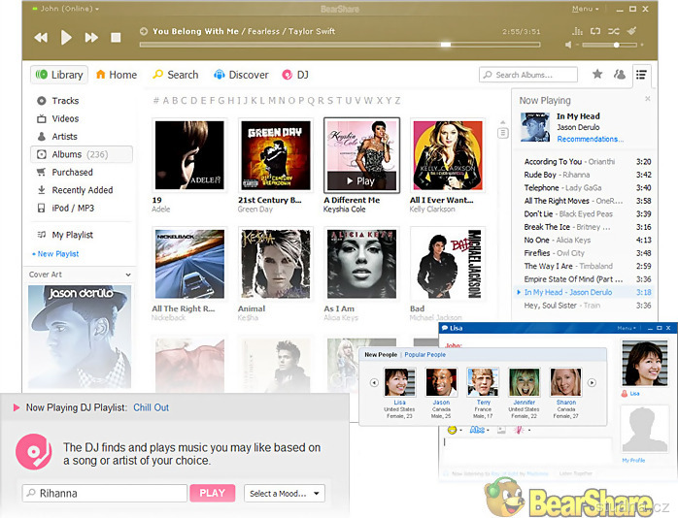Skip to the next track

[91, 38]
